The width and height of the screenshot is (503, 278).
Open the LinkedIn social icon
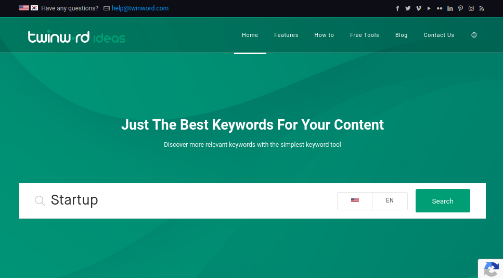450,8
